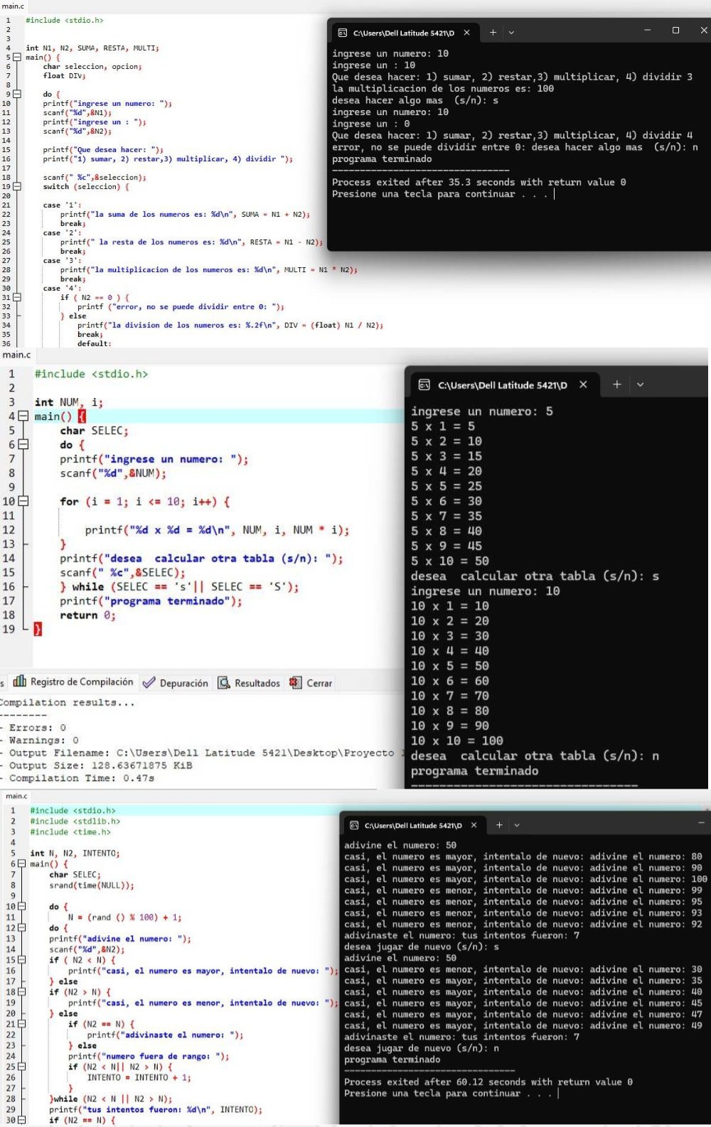This screenshot has width=711, height=1127.
Task: Open tab dropdown chevron in calculator terminal
Action: click(x=511, y=33)
